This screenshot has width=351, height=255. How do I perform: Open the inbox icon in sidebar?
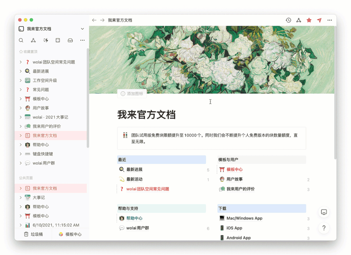pyautogui.click(x=70, y=40)
